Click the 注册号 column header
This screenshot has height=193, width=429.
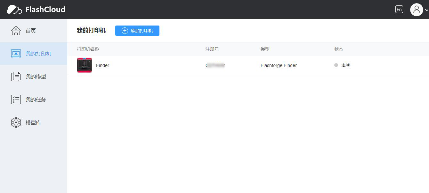coord(212,49)
